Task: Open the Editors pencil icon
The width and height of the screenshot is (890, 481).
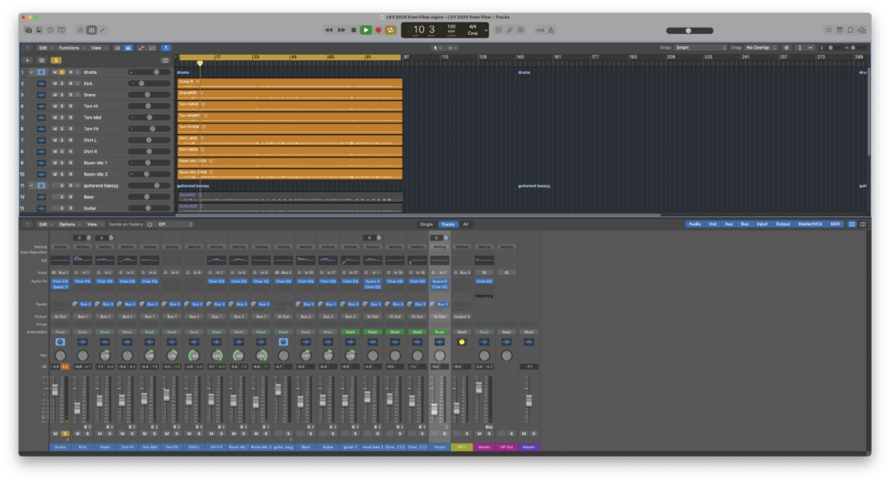Action: (x=103, y=30)
